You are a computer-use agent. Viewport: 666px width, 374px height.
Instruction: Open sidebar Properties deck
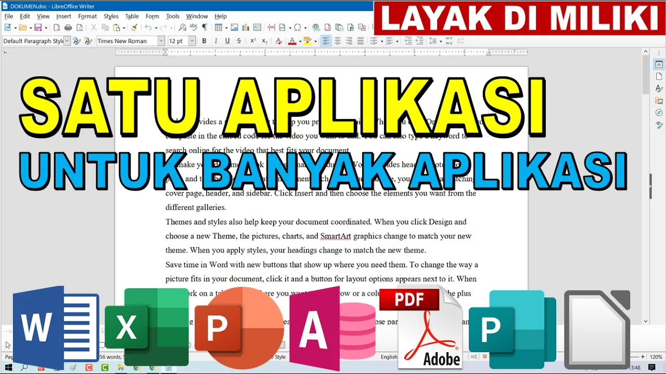[659, 65]
